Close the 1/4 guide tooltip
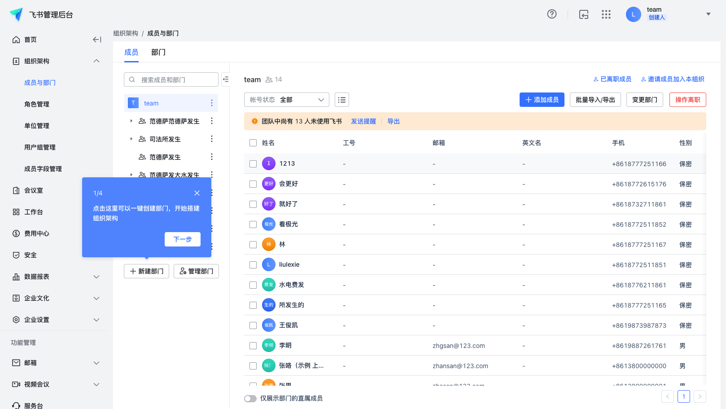The image size is (726, 409). coord(197,193)
